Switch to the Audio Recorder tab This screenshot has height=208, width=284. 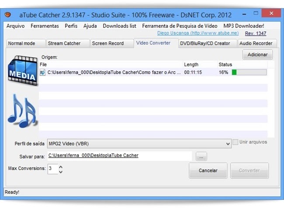coord(257,44)
